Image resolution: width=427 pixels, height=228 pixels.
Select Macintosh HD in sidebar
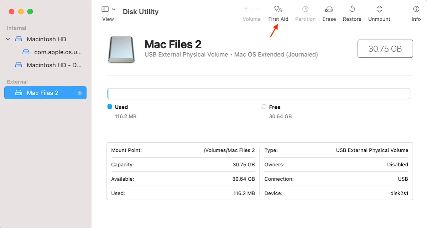(46, 39)
